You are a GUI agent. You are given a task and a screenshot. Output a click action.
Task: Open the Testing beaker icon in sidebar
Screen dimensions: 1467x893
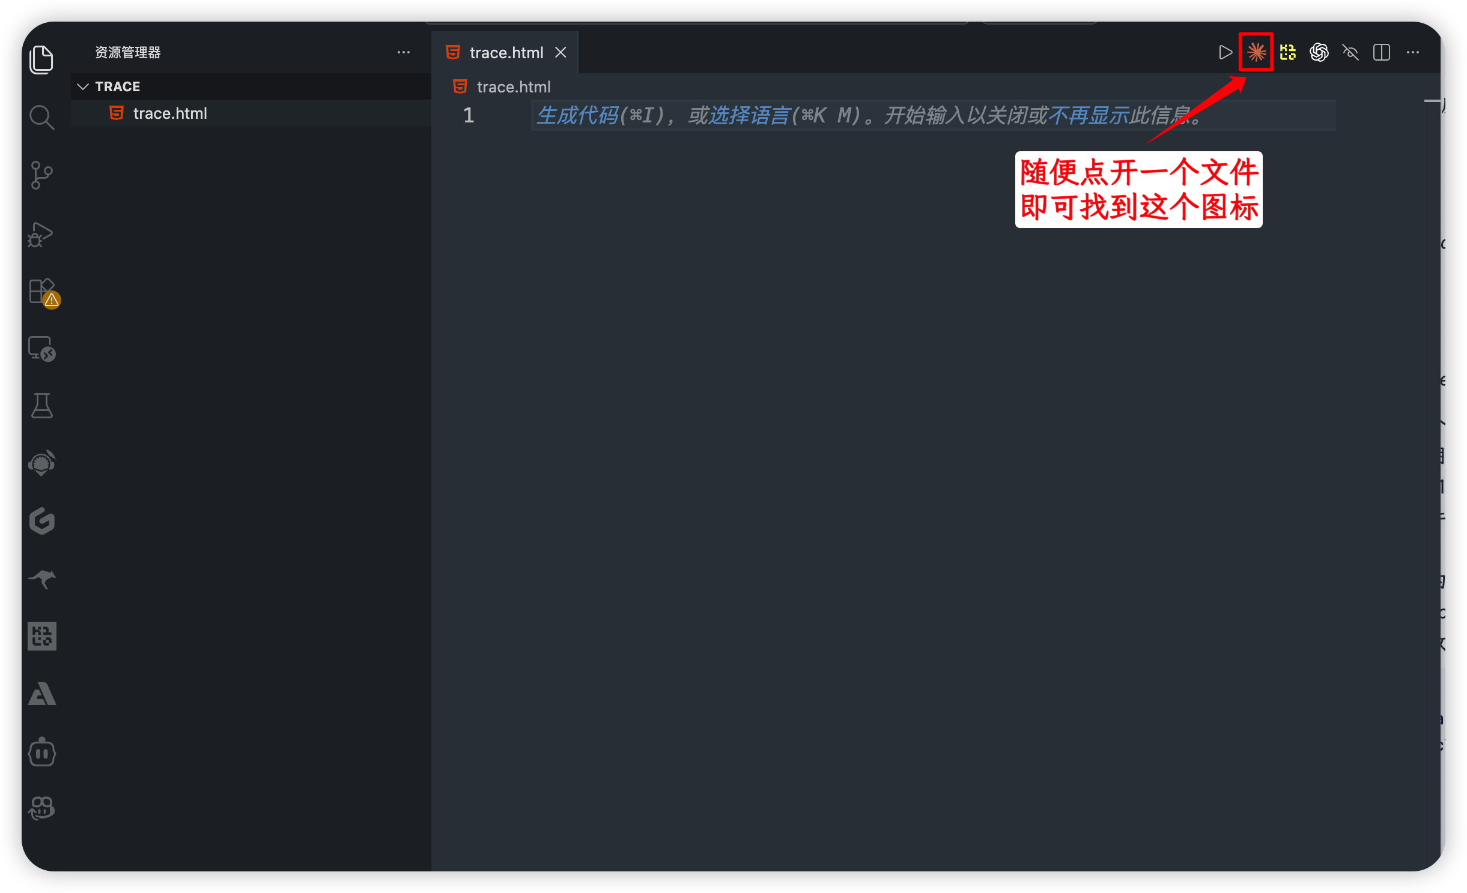pos(41,406)
